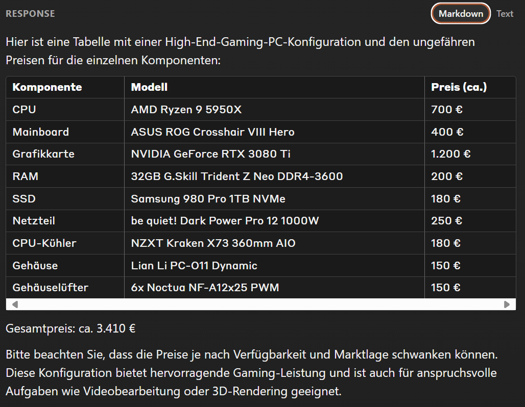Click the CPU-Kühler row's 180 € price
The width and height of the screenshot is (525, 407).
470,243
